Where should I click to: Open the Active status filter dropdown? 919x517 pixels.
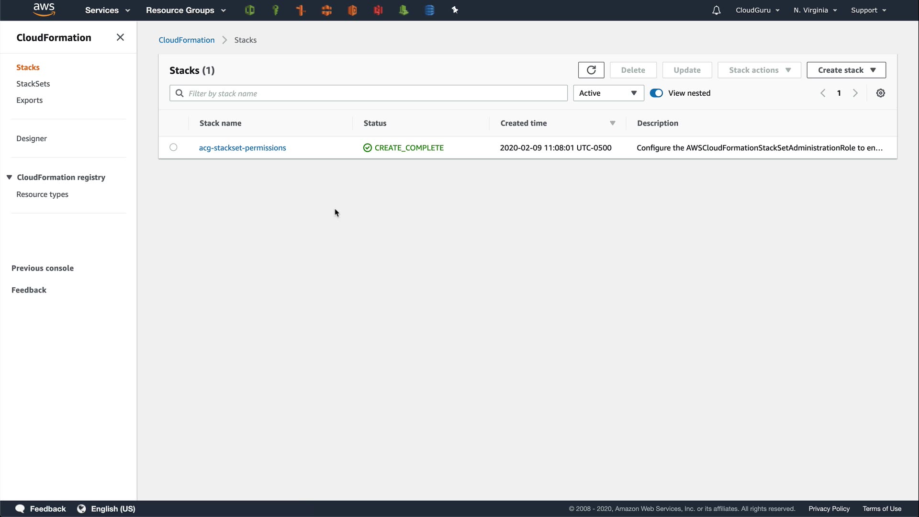coord(608,93)
